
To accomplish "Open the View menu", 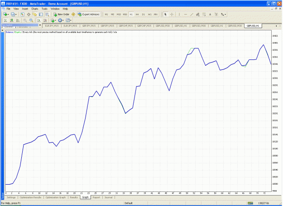I will (x=16, y=9).
